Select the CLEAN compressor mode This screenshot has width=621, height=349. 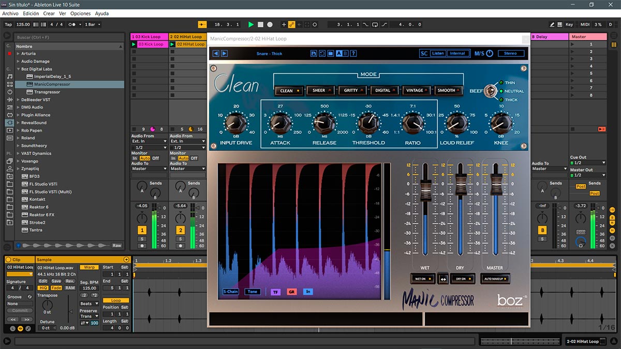pos(289,90)
